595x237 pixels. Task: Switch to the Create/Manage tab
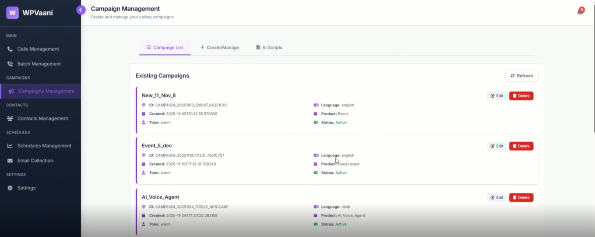220,47
